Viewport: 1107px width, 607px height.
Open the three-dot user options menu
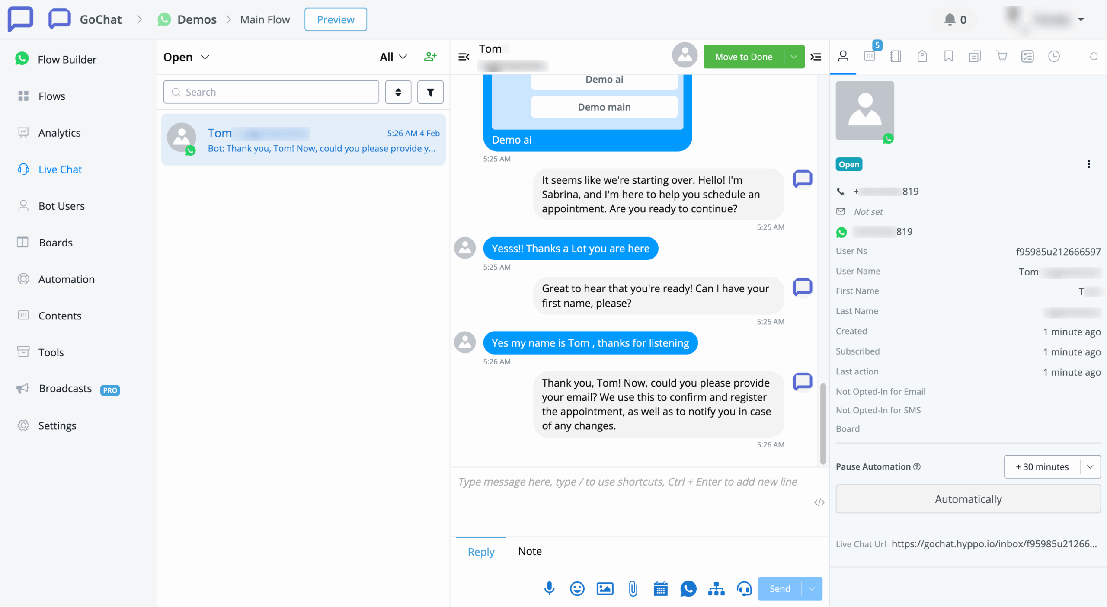coord(1088,164)
